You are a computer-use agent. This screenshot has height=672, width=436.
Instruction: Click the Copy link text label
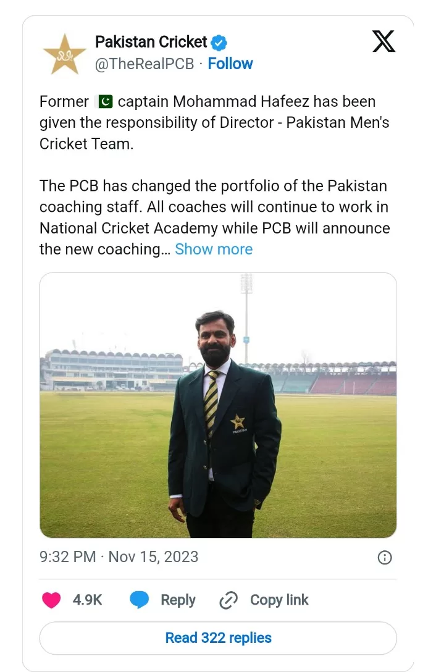click(279, 600)
